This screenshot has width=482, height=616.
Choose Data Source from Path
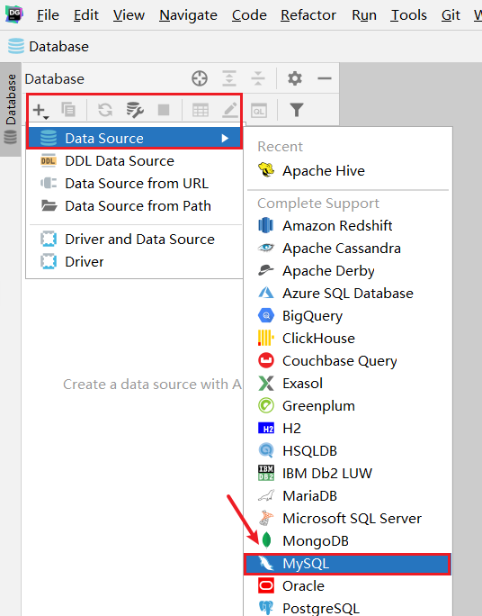(x=135, y=206)
